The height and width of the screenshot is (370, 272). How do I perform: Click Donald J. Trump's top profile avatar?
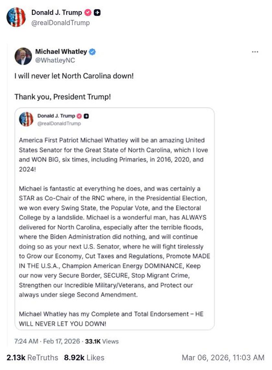16,17
